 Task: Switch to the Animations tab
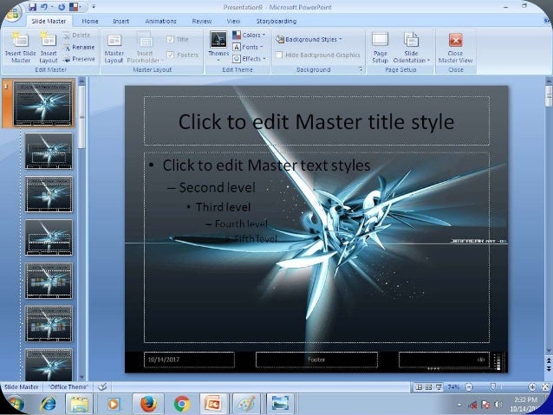[x=161, y=21]
